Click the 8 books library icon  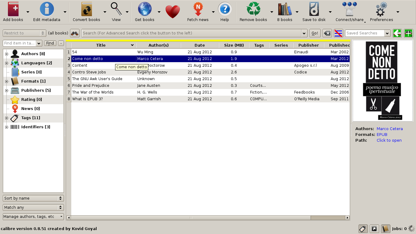pos(285,9)
